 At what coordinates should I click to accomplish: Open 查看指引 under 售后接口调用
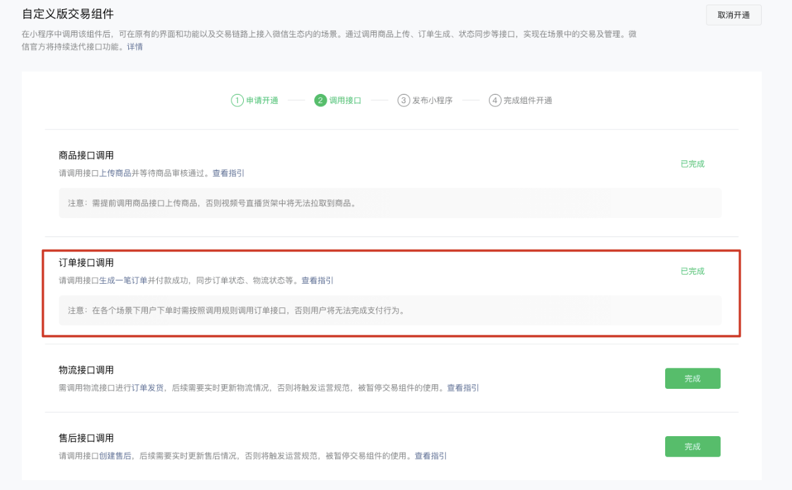[x=431, y=456]
